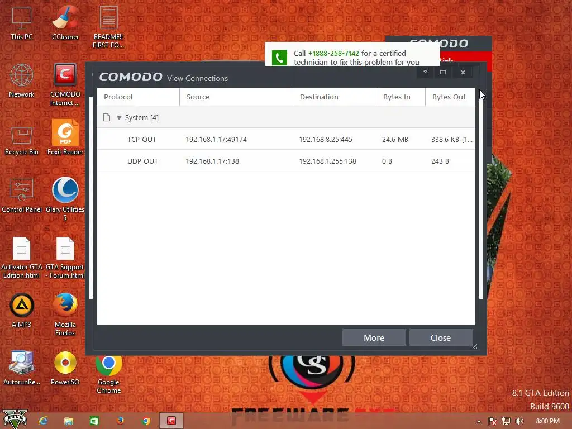Sort by Destination column header

tap(335, 97)
